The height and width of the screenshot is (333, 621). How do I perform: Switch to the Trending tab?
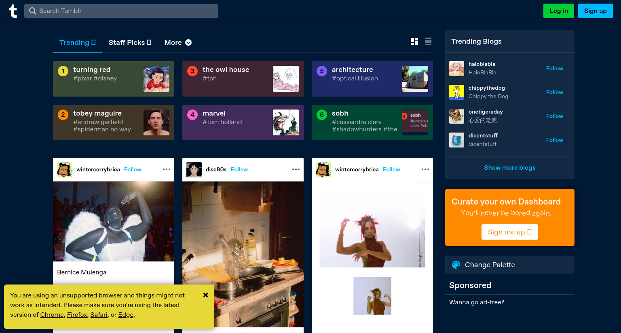[78, 42]
